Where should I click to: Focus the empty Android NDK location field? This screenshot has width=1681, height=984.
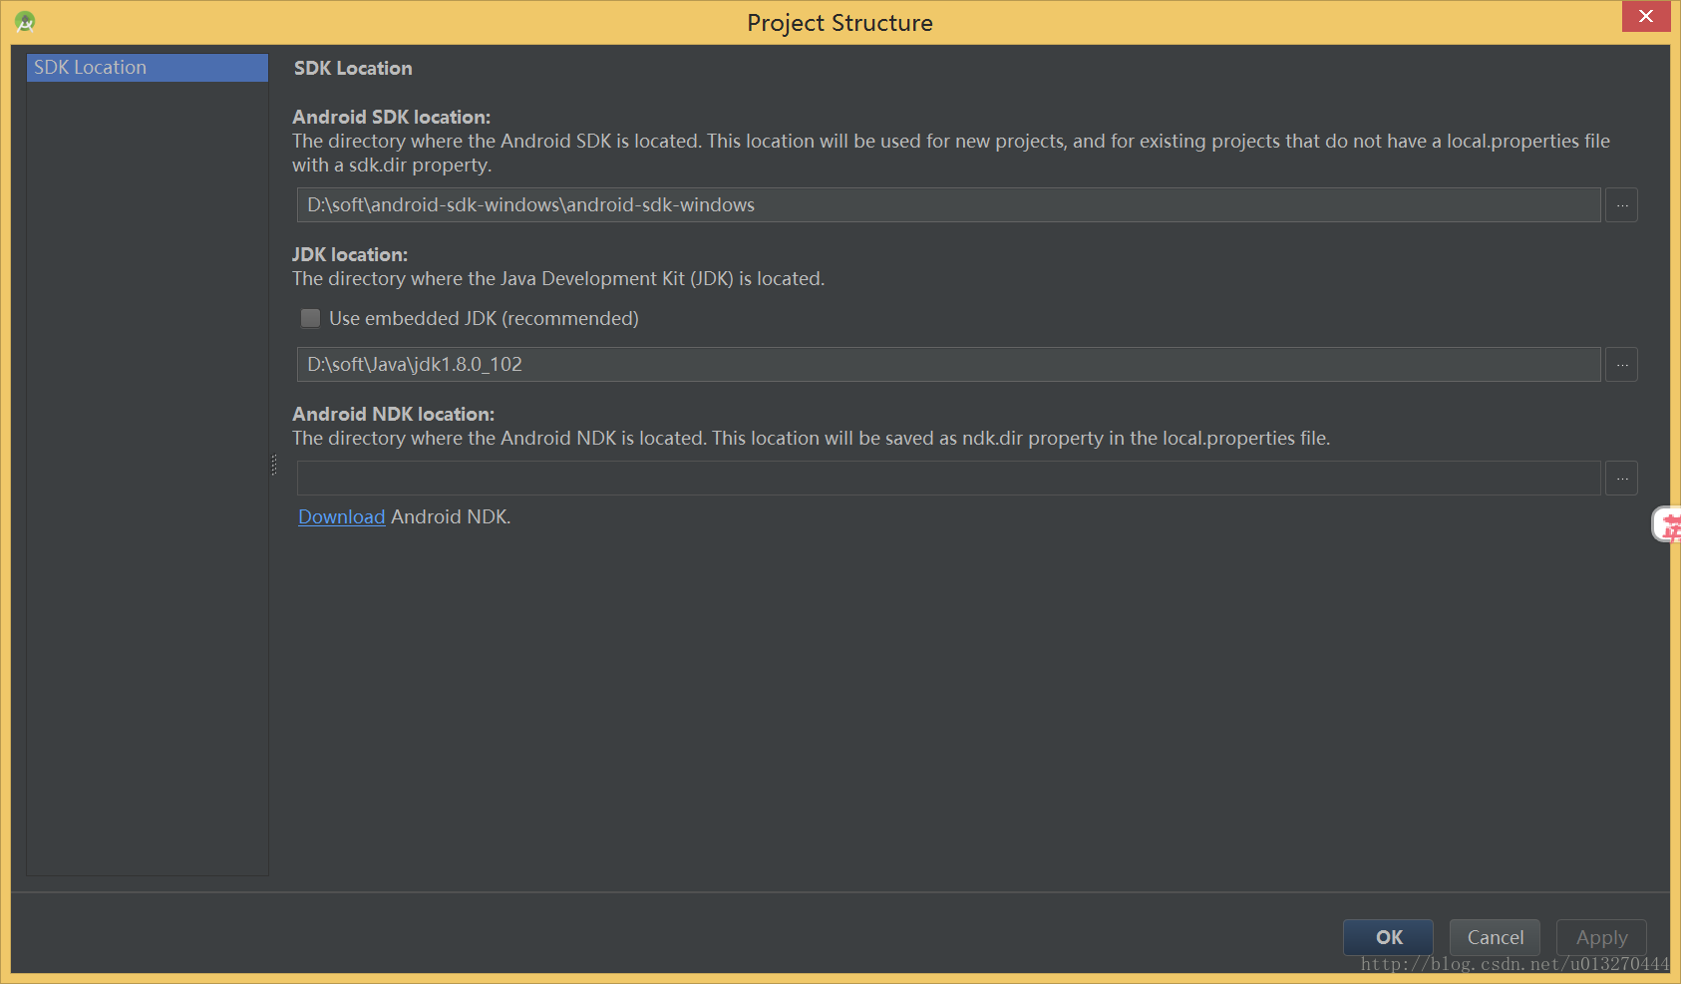click(x=948, y=478)
